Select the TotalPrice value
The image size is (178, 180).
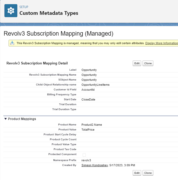click(88, 130)
